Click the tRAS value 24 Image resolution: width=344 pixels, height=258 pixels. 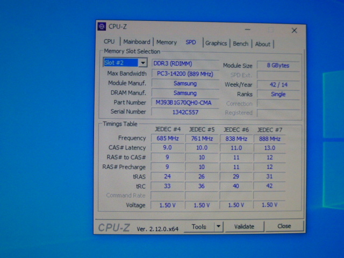[x=167, y=176]
